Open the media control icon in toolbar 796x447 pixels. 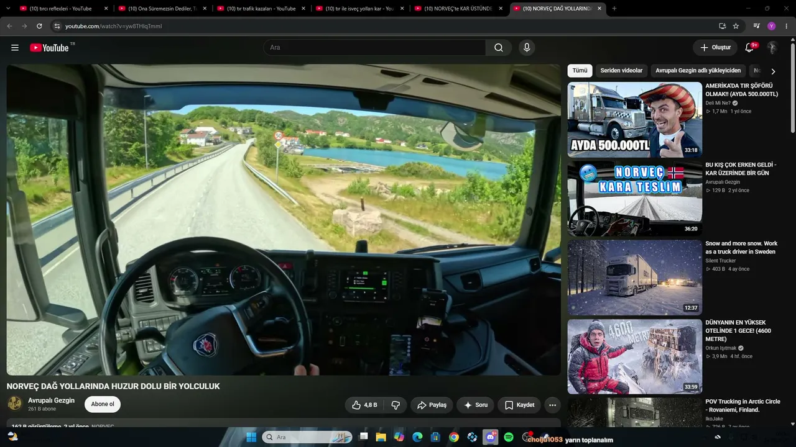(x=756, y=26)
